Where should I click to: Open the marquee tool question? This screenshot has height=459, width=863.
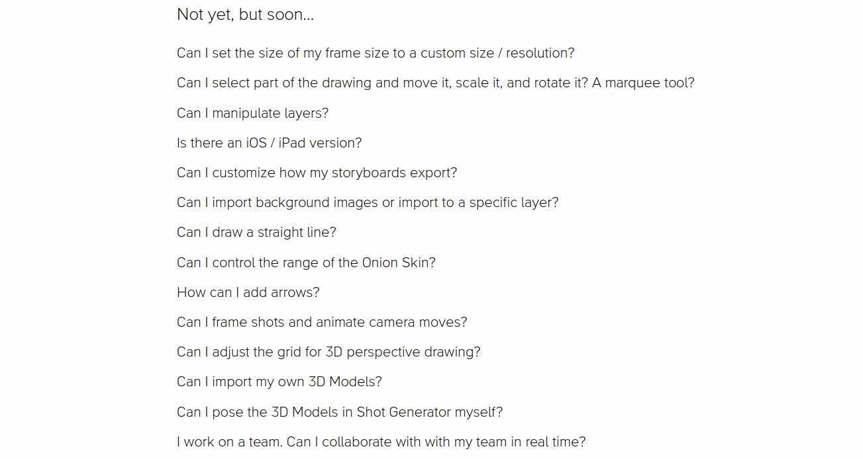coord(436,83)
